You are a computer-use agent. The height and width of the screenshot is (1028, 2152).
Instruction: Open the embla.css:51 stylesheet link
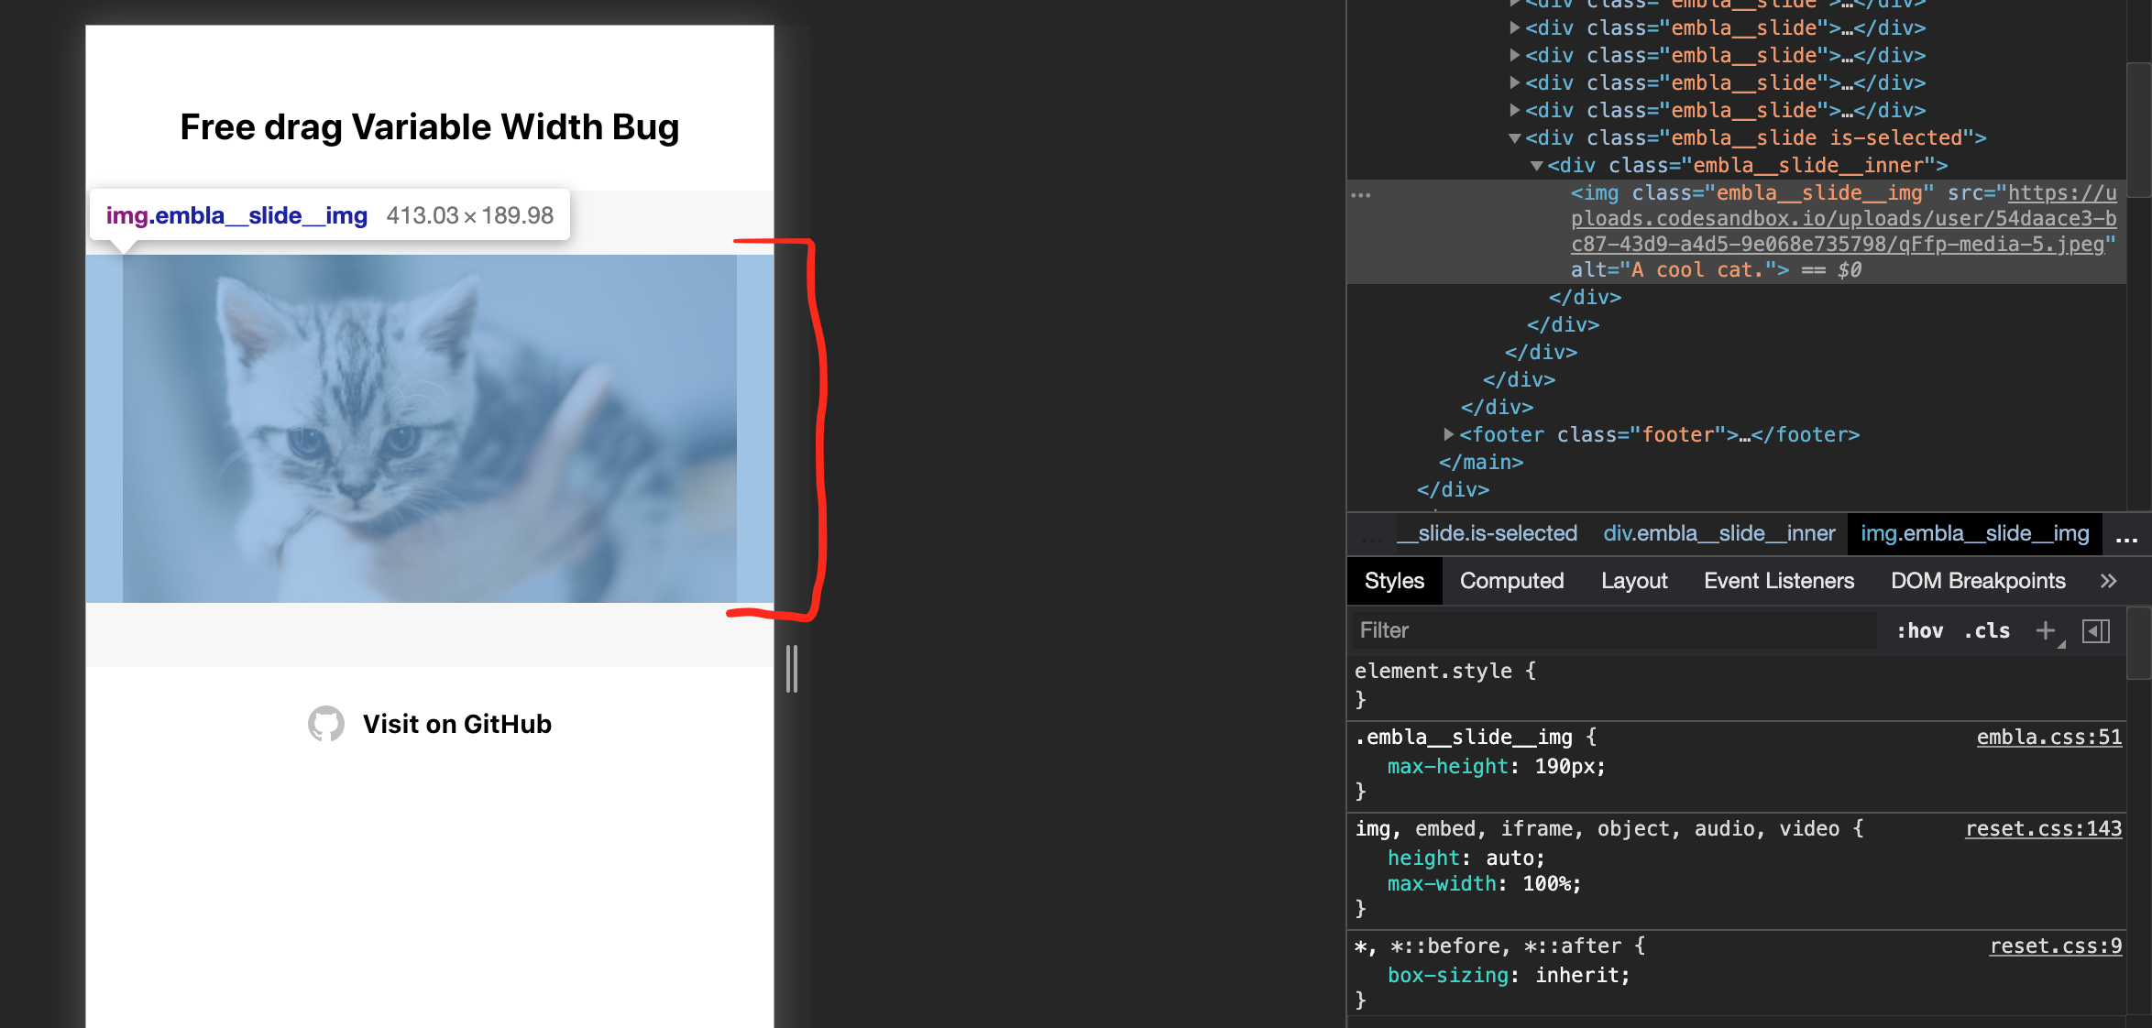tap(2049, 737)
